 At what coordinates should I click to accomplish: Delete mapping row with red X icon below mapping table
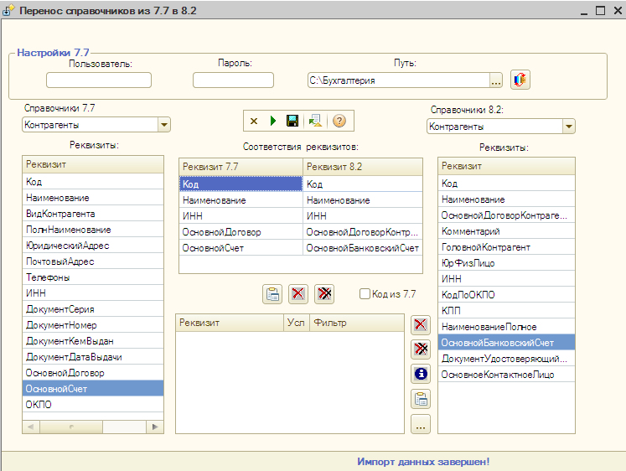coord(298,294)
